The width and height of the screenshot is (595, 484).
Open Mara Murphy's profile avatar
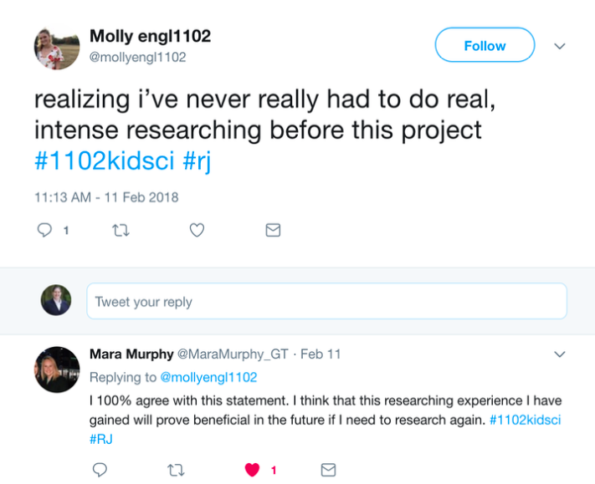coord(57,369)
